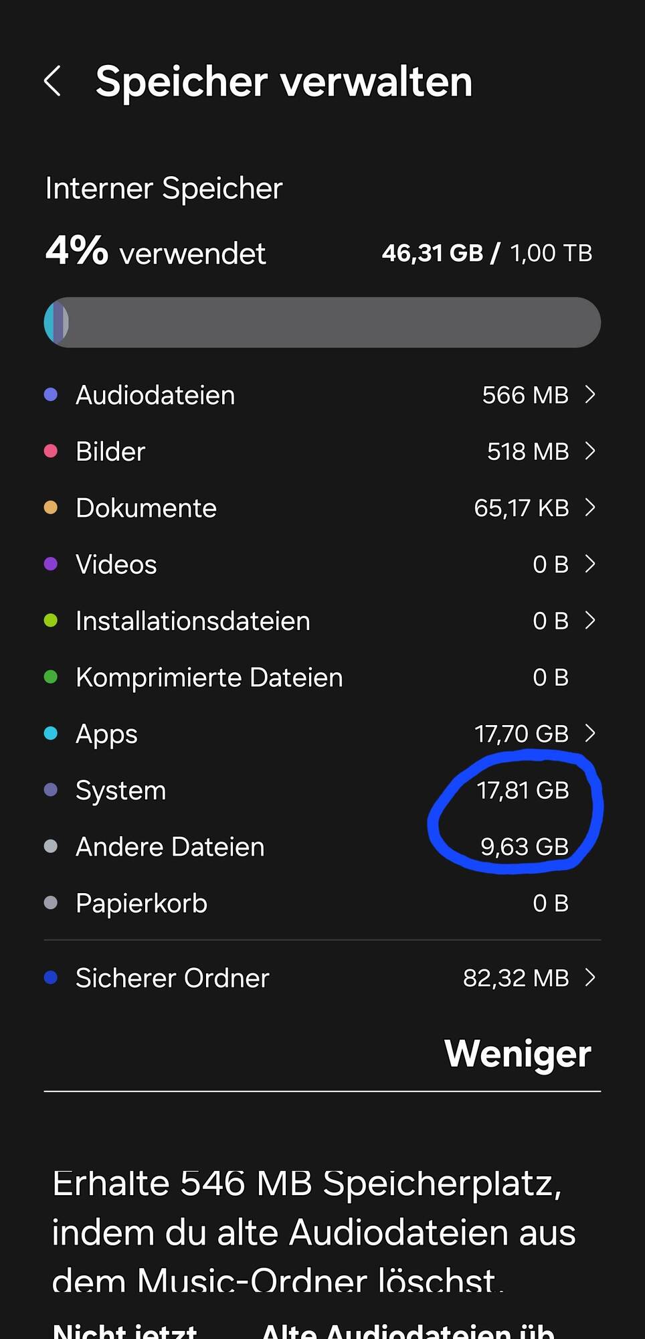
Task: Tap the back arrow icon
Action: pos(53,82)
